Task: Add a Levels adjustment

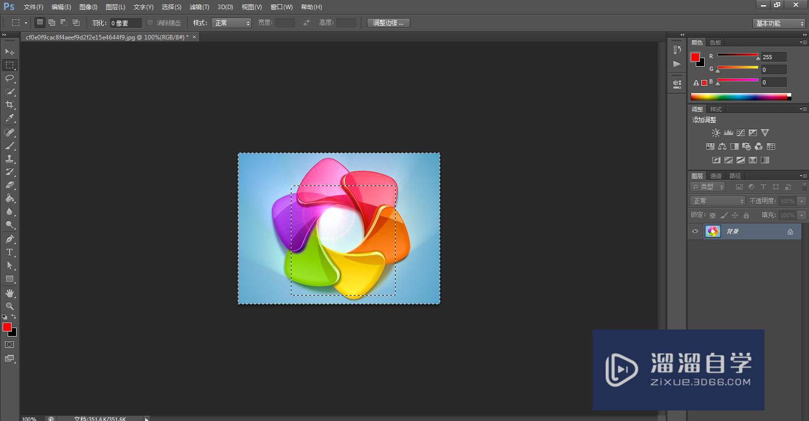Action: [729, 133]
